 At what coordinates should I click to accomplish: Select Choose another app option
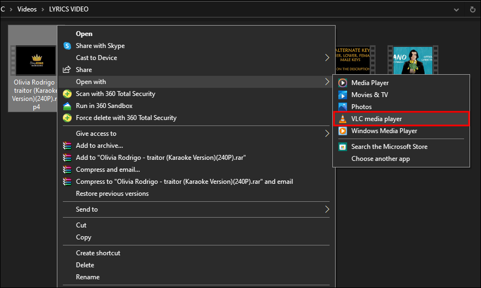point(380,159)
